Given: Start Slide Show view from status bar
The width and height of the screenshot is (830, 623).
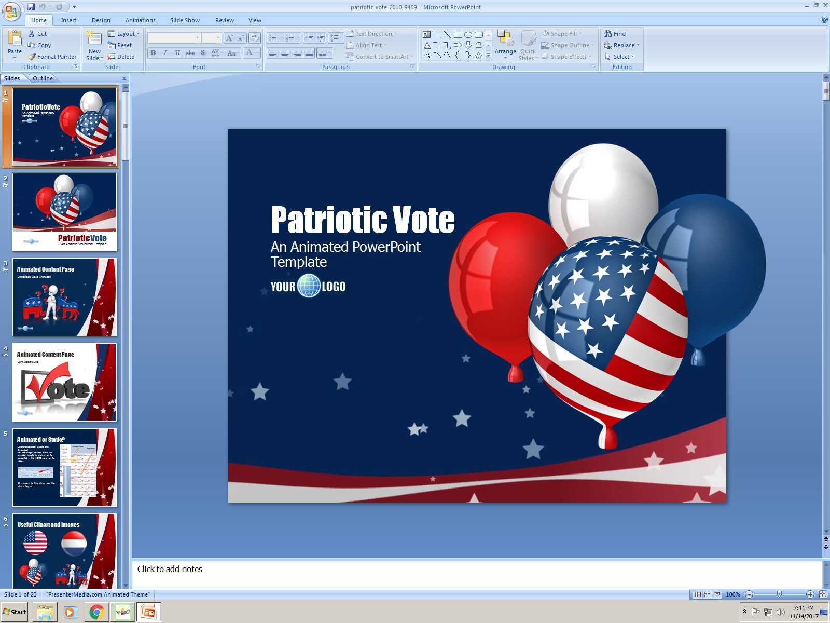Looking at the screenshot, I should coord(717,594).
